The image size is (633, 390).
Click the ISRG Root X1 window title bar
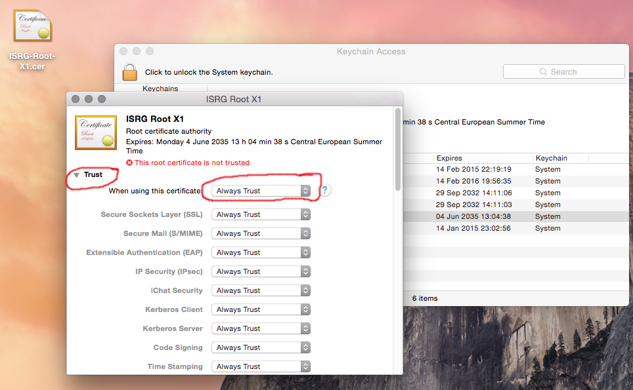pos(234,99)
